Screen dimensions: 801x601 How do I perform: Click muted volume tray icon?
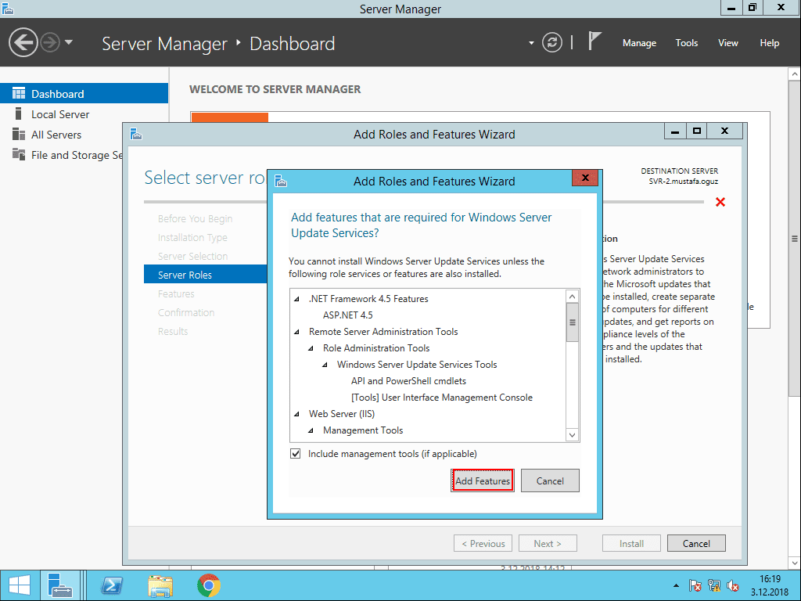coord(733,585)
